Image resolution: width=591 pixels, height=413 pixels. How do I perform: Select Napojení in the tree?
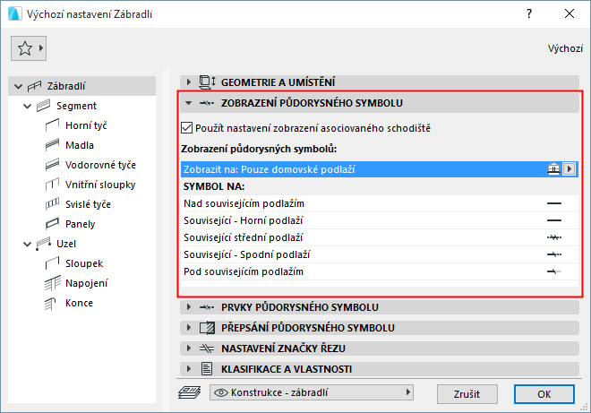click(87, 283)
